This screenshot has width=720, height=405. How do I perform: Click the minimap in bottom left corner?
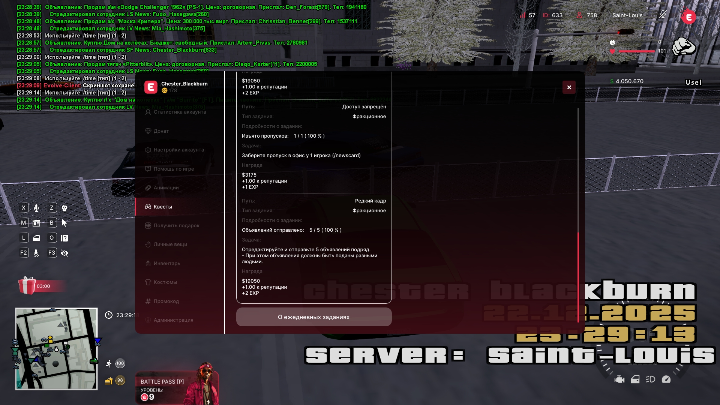[56, 349]
